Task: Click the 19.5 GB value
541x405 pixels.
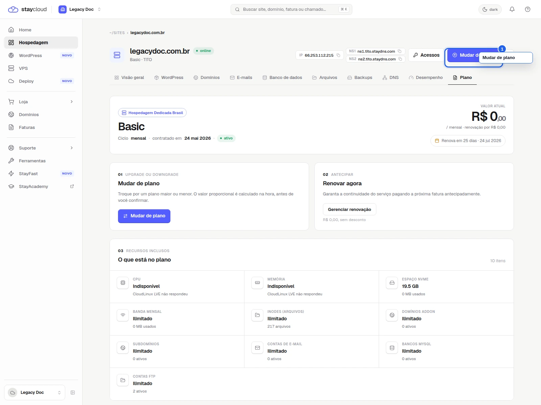Action: [x=410, y=286]
